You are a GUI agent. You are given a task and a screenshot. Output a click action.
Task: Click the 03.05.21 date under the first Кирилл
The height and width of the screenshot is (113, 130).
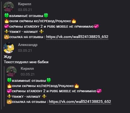[x=25, y=10]
